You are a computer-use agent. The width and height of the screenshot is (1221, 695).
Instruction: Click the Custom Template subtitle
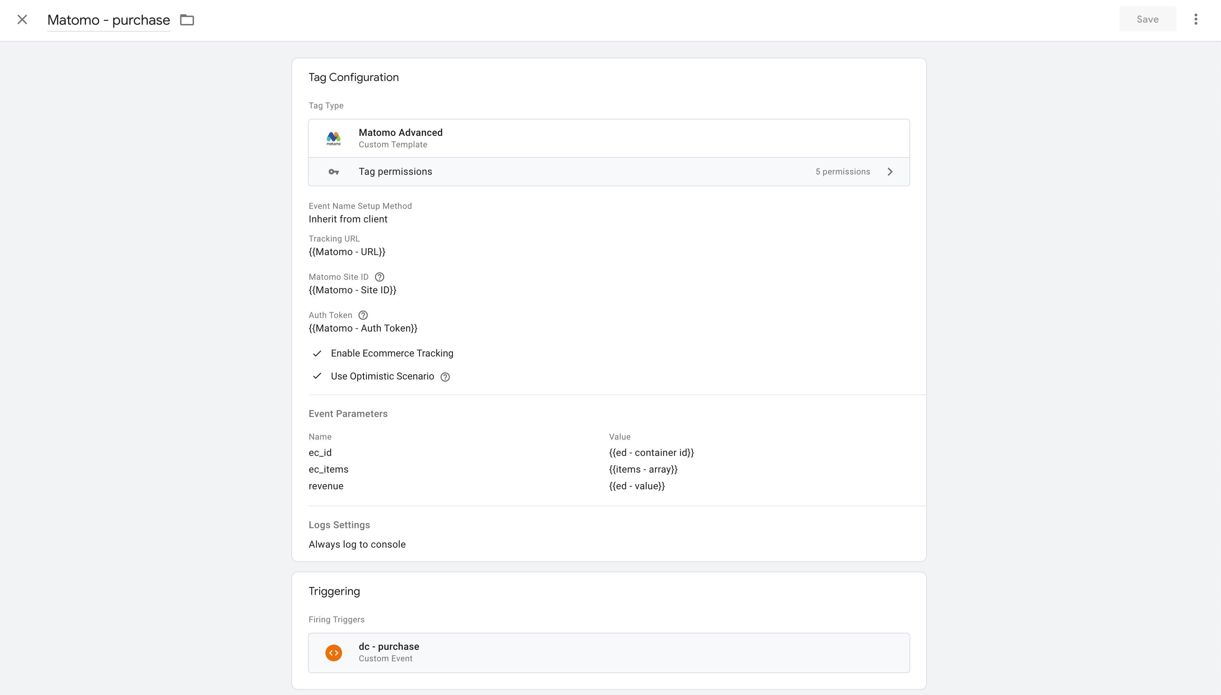pos(393,145)
